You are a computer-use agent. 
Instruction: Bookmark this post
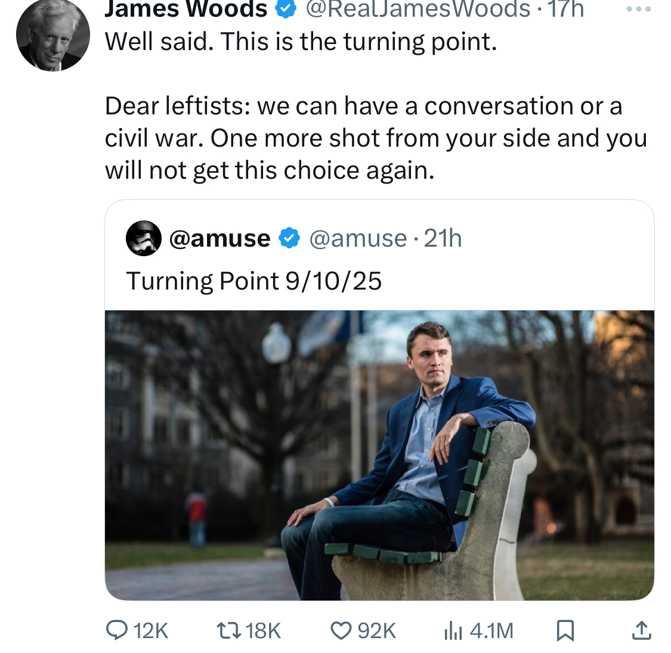pos(565,630)
